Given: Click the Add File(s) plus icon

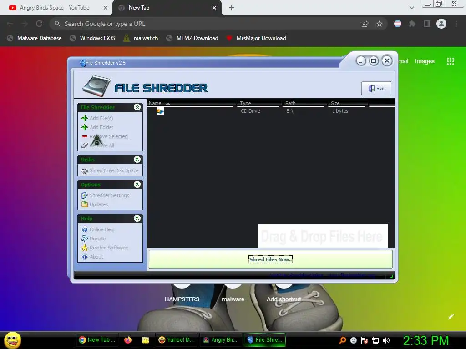Looking at the screenshot, I should tap(84, 118).
